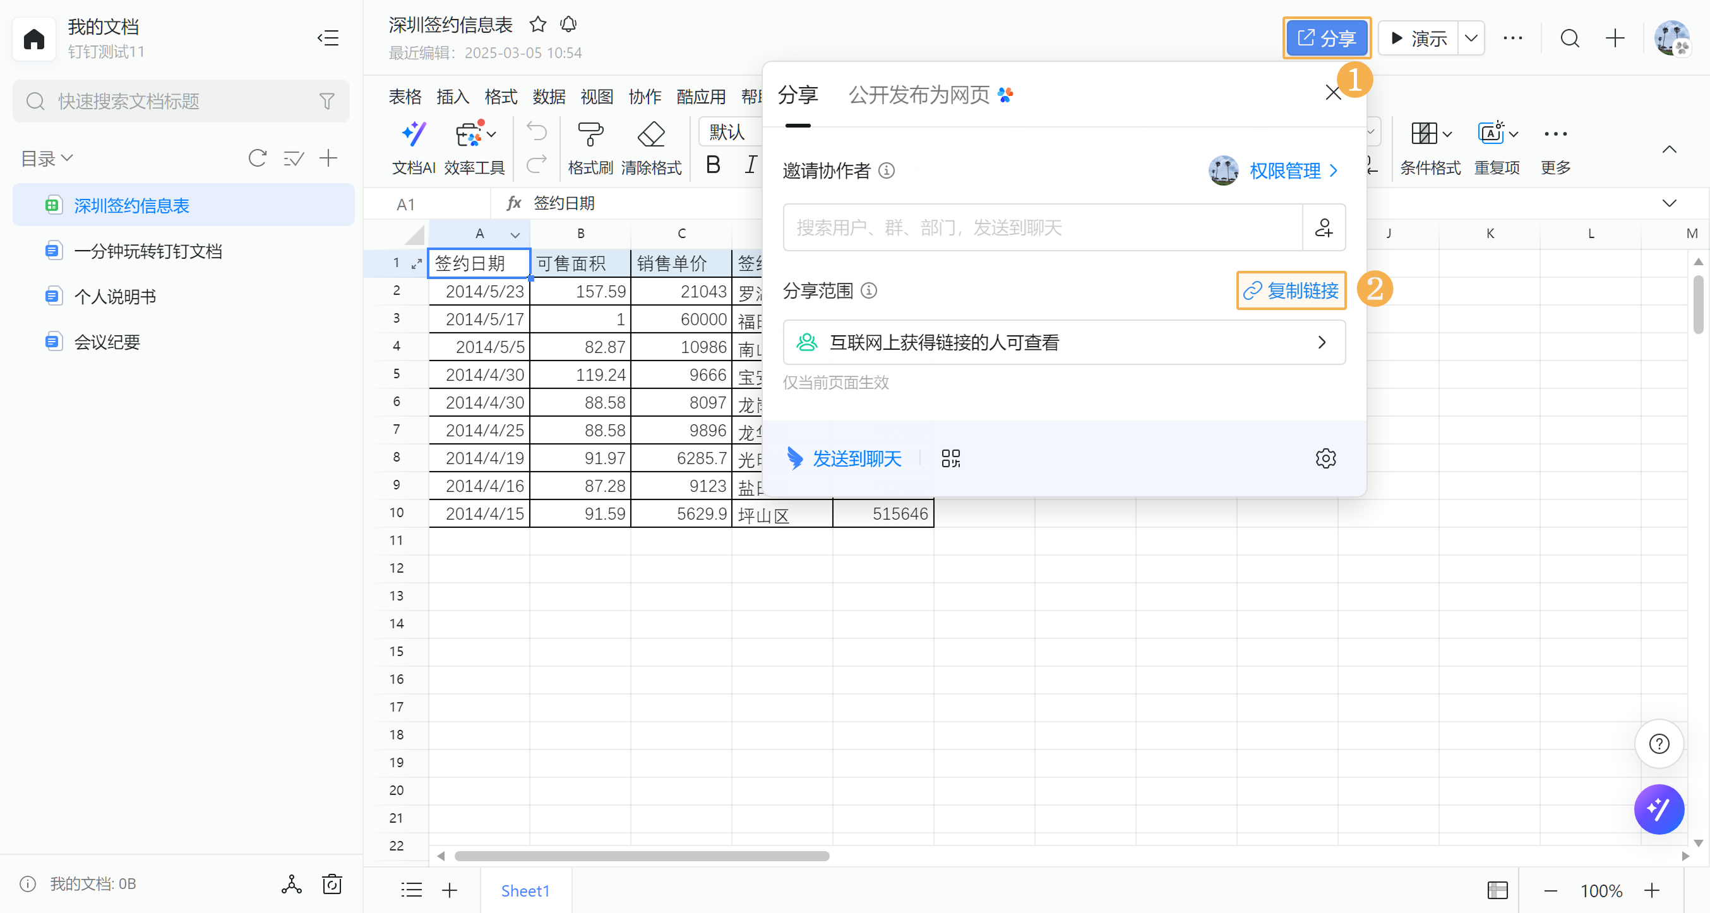Click the collaborator search input field
1710x913 pixels.
tap(1042, 227)
